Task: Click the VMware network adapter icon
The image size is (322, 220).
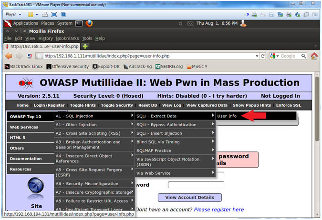Action: (x=280, y=15)
